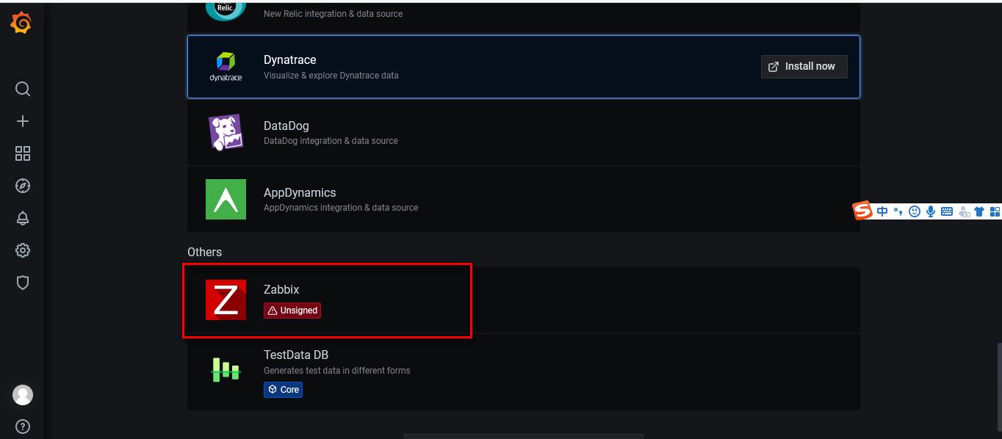Open the Explore compass icon
The height and width of the screenshot is (439, 1002).
[23, 186]
